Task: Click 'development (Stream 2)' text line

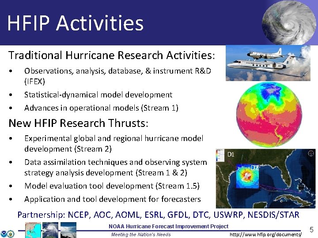Action: click(x=68, y=149)
